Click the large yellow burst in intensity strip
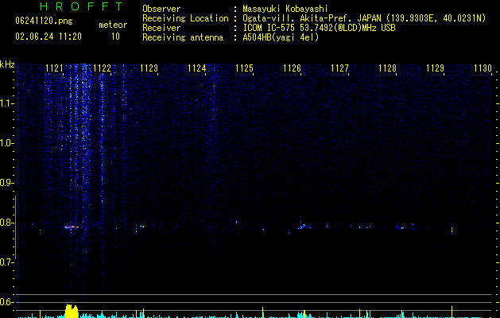 click(72, 311)
